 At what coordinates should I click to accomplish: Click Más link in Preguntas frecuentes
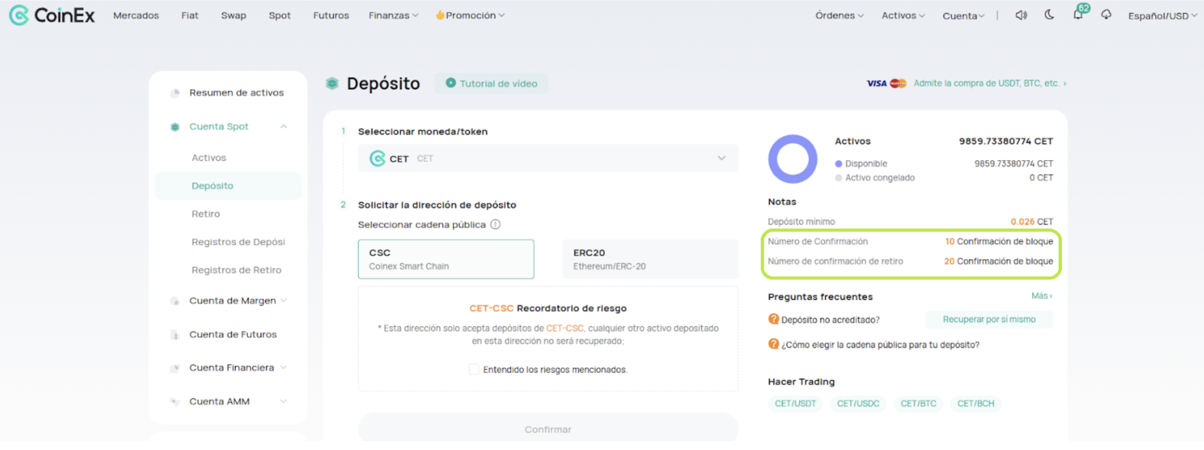[x=1041, y=296]
